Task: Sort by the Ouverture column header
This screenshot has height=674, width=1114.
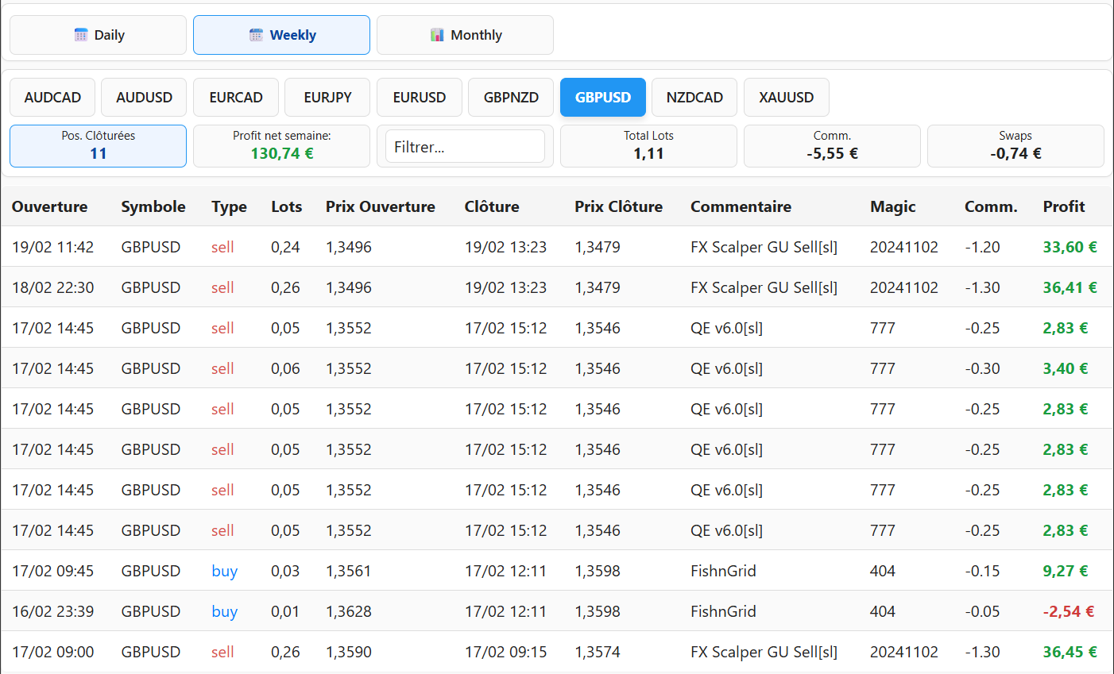Action: [49, 206]
